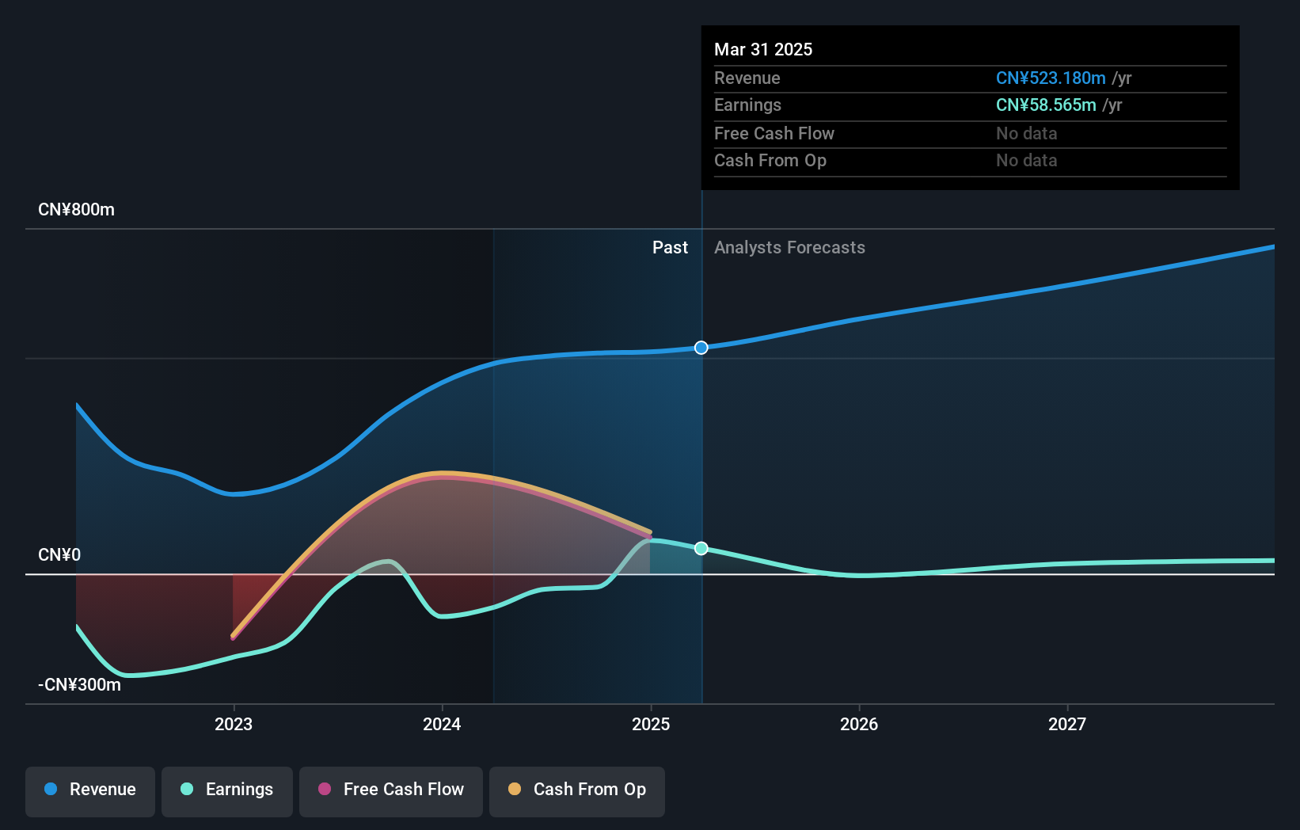The height and width of the screenshot is (830, 1300).
Task: Click the 2027 x-axis label
Action: coord(1067,724)
